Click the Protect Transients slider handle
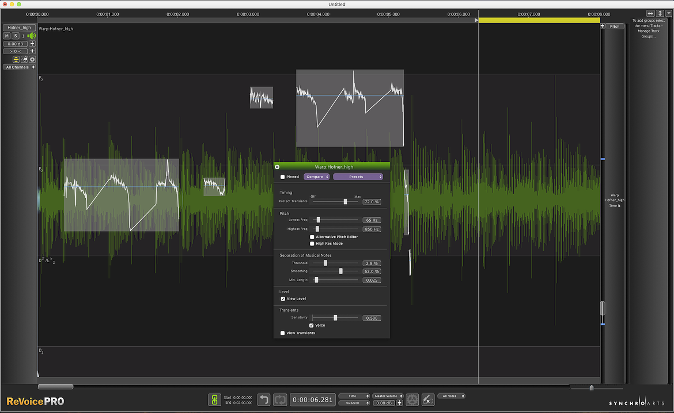This screenshot has width=674, height=413. 345,202
